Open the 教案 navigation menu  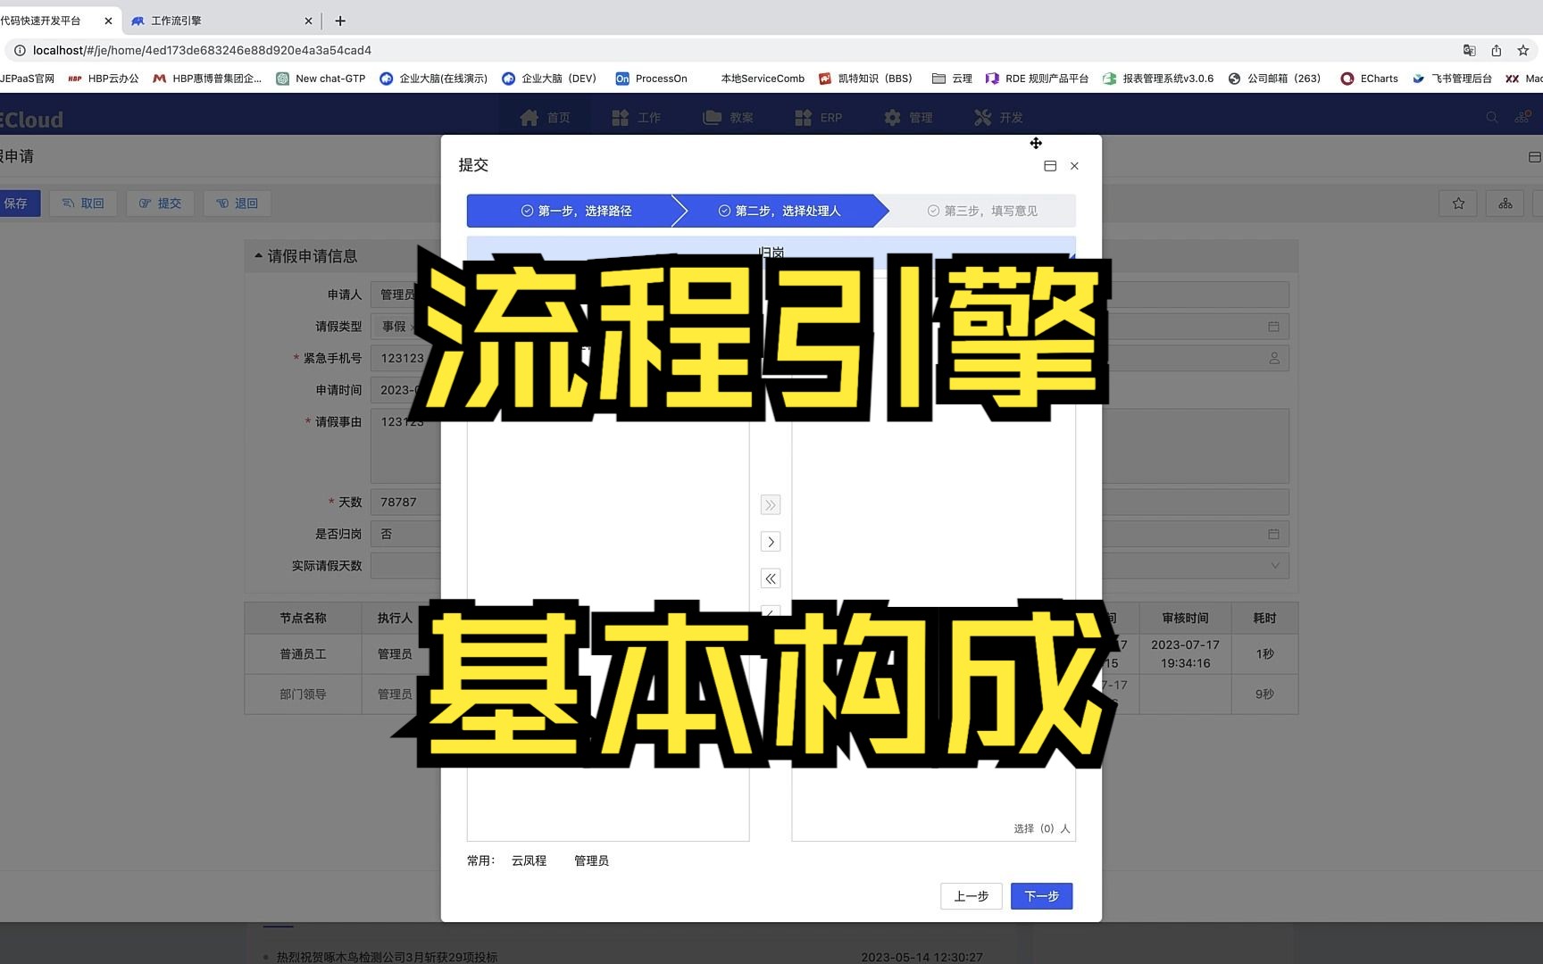click(x=729, y=118)
